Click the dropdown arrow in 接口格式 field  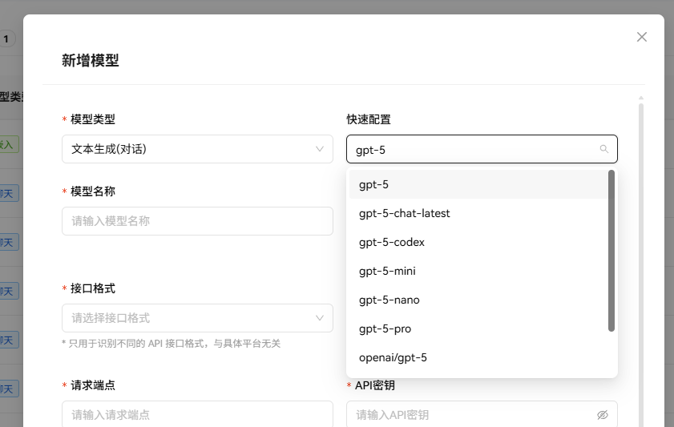(x=321, y=318)
